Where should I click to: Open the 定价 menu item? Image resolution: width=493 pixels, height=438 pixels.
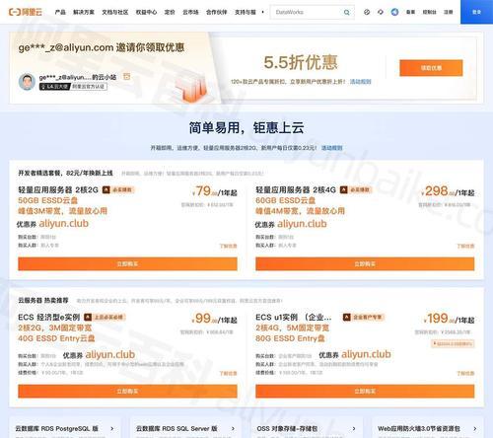coord(170,12)
